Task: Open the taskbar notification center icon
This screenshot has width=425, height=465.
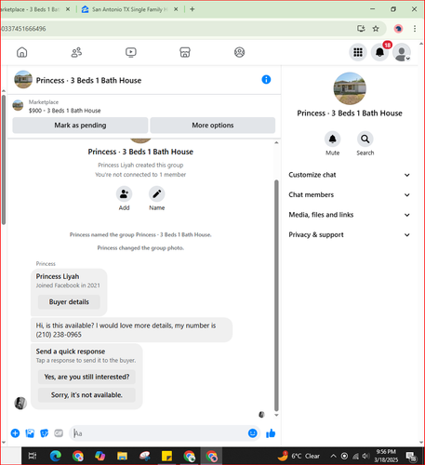Action: pos(411,456)
